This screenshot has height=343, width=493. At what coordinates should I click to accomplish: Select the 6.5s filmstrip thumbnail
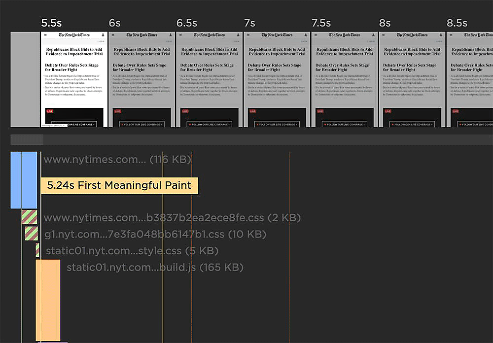click(x=209, y=79)
